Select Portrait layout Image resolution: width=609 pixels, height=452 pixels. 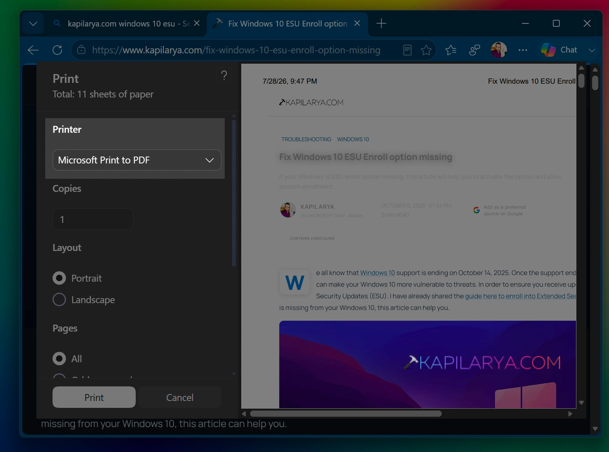pos(59,278)
